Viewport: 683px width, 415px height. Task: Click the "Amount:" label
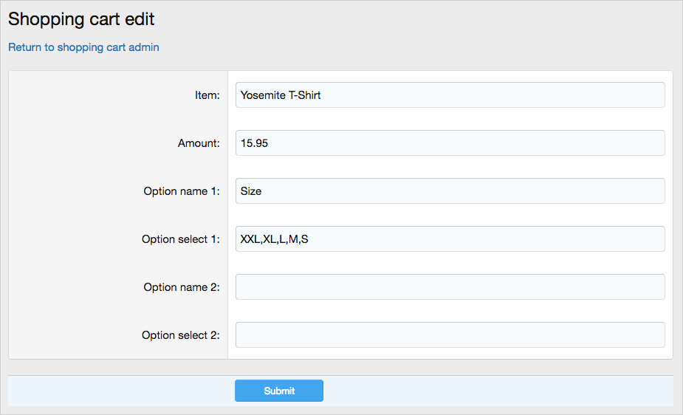(x=199, y=143)
